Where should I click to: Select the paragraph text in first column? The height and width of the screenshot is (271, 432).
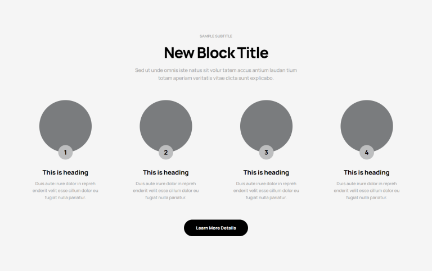click(65, 190)
